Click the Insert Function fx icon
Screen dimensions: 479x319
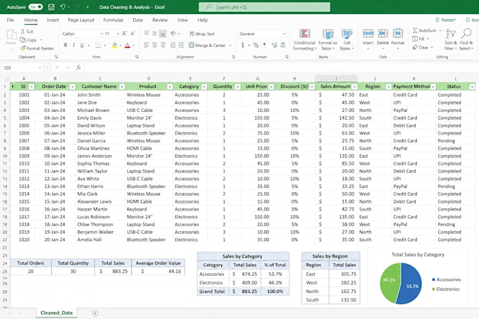78,68
